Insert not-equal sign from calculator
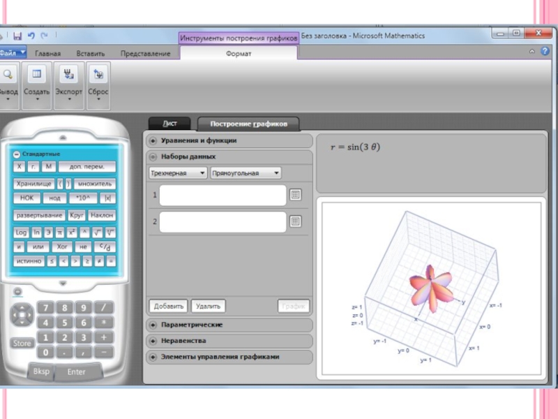 tap(99, 261)
